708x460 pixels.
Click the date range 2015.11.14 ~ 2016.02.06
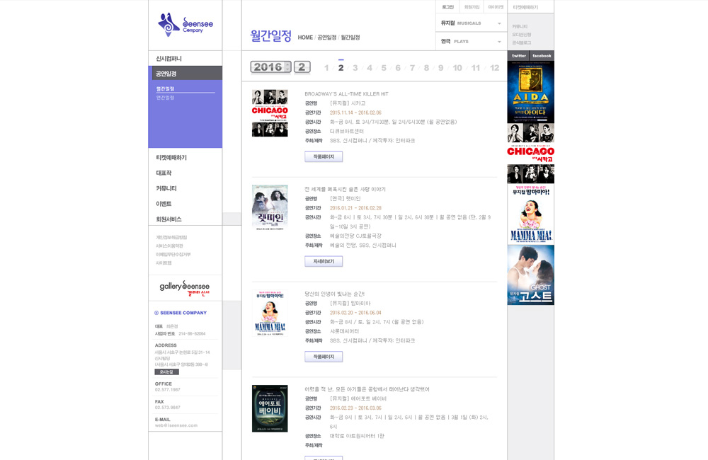click(x=355, y=113)
